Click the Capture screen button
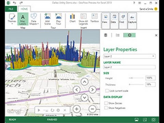 point(132,20)
